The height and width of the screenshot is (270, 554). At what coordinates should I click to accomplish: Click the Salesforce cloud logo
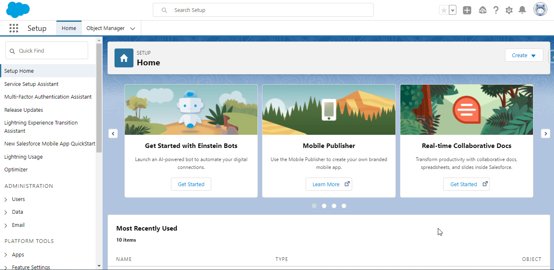click(18, 10)
